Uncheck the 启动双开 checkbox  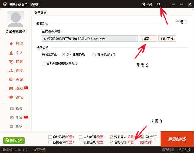pos(142,137)
